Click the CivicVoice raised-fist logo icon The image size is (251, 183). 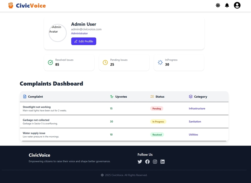pyautogui.click(x=11, y=5)
